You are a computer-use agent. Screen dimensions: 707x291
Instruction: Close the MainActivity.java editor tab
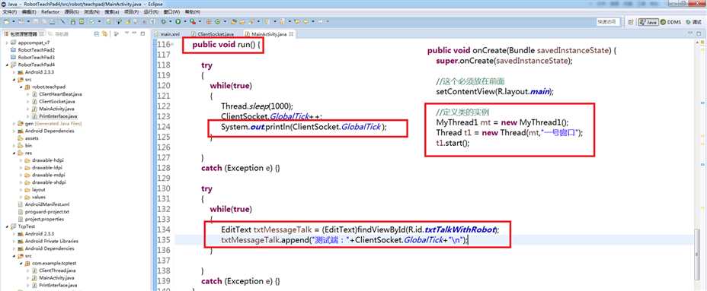click(291, 33)
